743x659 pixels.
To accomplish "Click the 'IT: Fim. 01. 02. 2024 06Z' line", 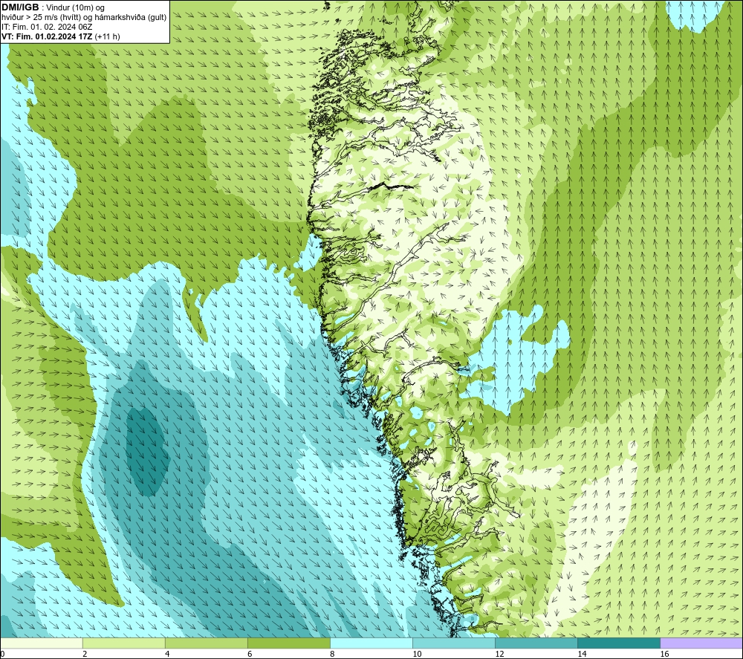I will (x=47, y=27).
